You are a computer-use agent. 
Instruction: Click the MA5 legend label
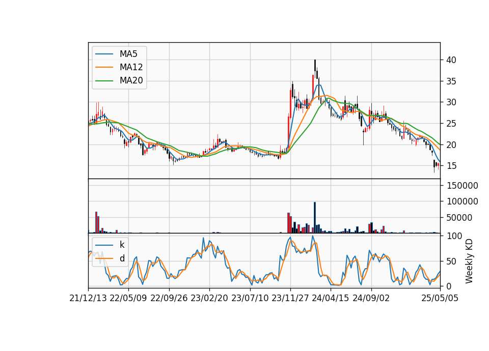(x=128, y=54)
